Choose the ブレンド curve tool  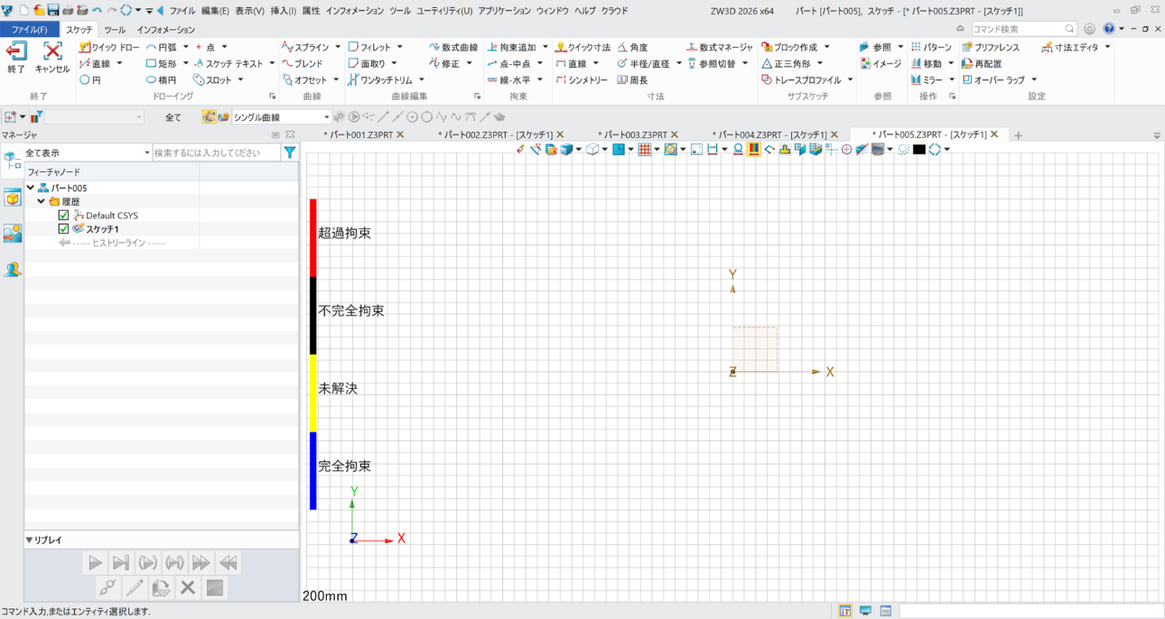click(x=303, y=64)
